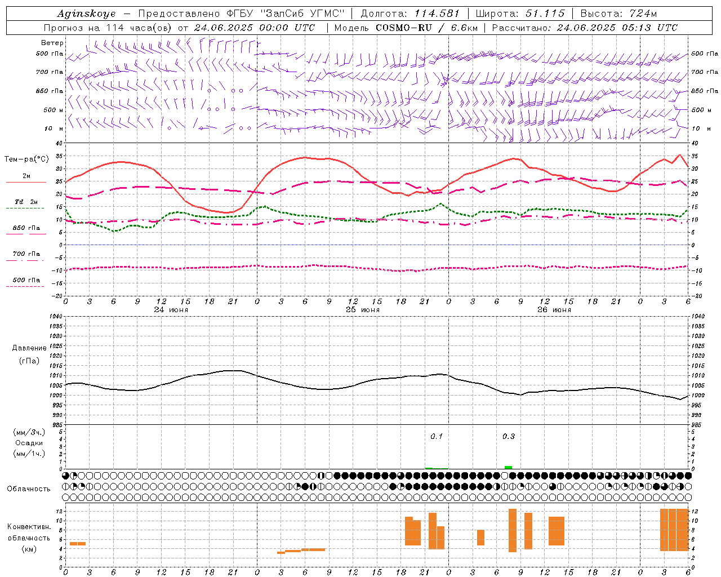Viewport: 721px width, 577px height.
Task: Click the 2м temperature legend entry
Action: pyautogui.click(x=26, y=176)
